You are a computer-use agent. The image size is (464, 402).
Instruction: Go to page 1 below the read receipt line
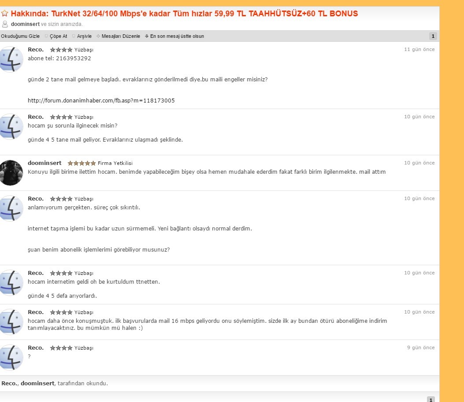431,400
